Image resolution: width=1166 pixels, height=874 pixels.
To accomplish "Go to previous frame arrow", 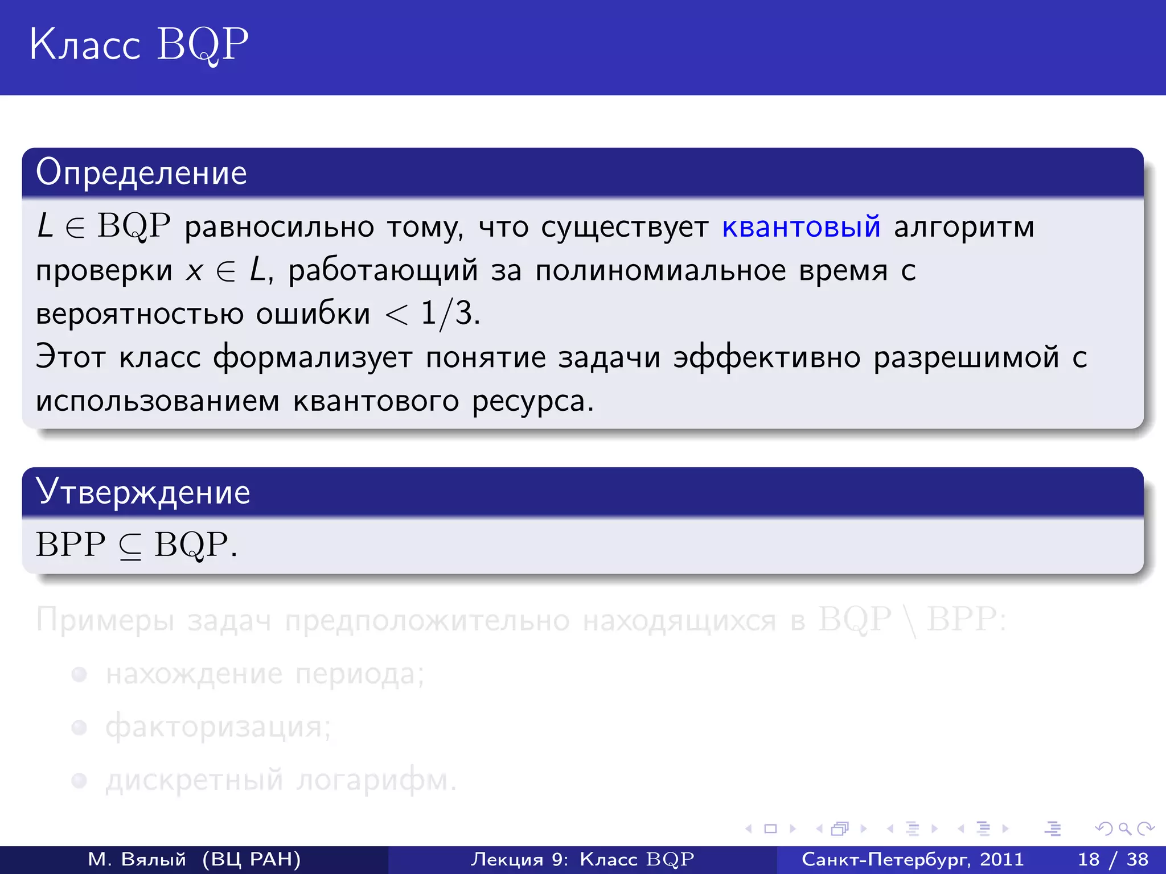I will pyautogui.click(x=820, y=829).
